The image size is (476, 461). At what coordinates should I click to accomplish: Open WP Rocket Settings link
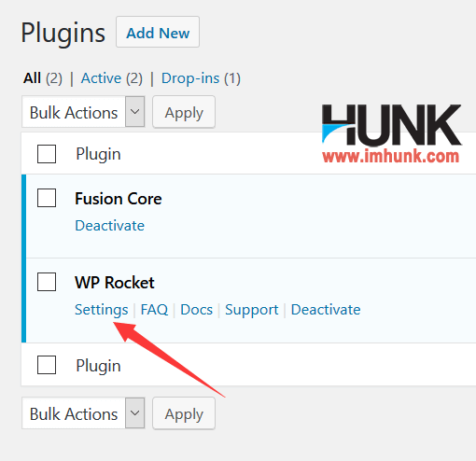(102, 310)
